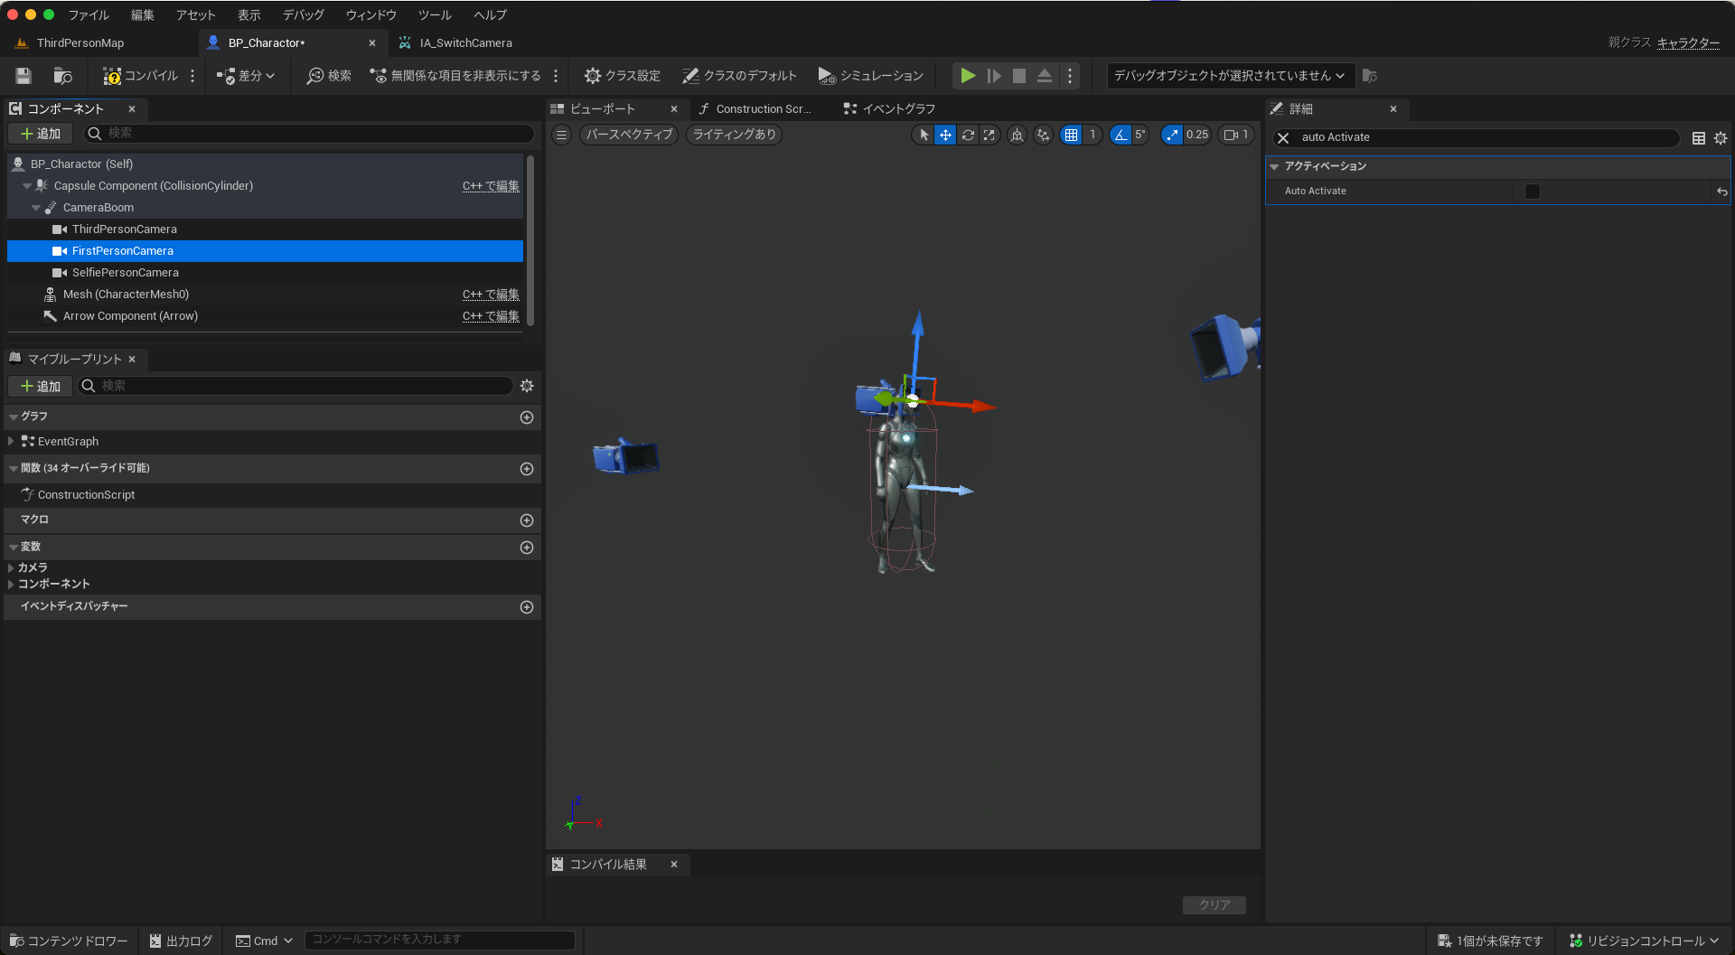Select the Move transform tool in viewport

(x=945, y=135)
